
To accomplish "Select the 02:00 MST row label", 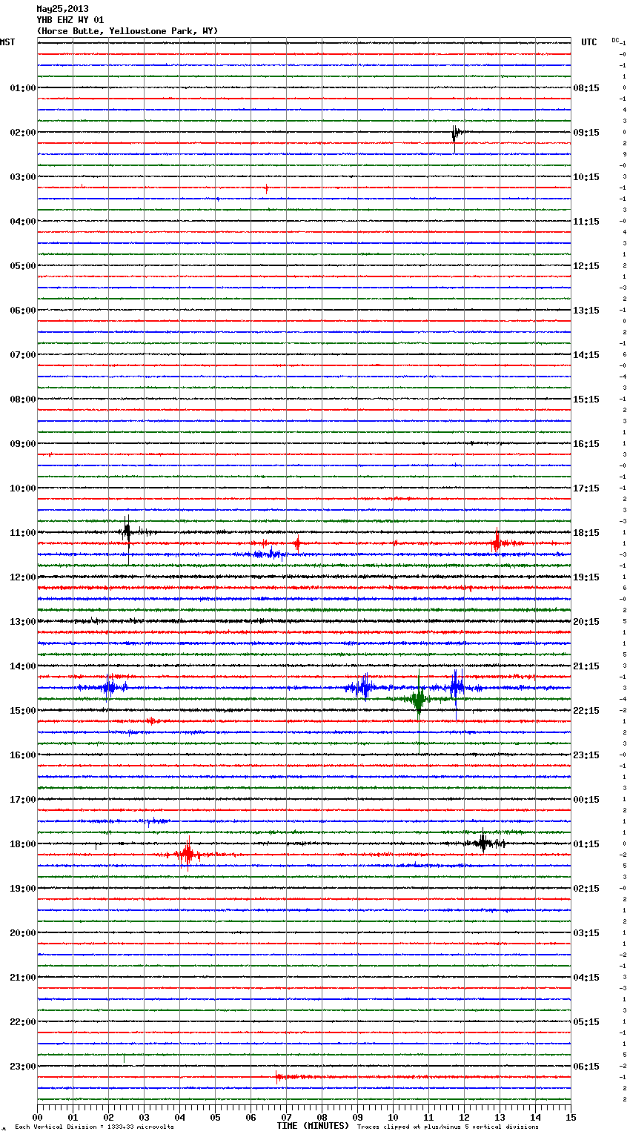I will [23, 133].
